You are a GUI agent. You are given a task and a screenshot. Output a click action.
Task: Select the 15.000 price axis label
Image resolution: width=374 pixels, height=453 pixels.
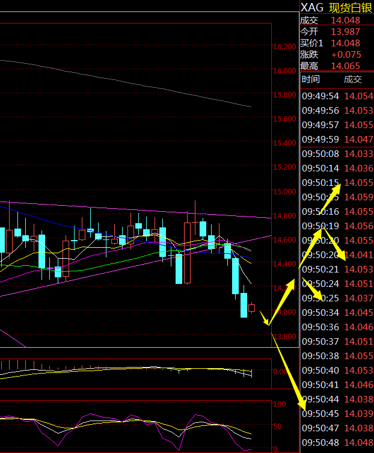[x=284, y=191]
